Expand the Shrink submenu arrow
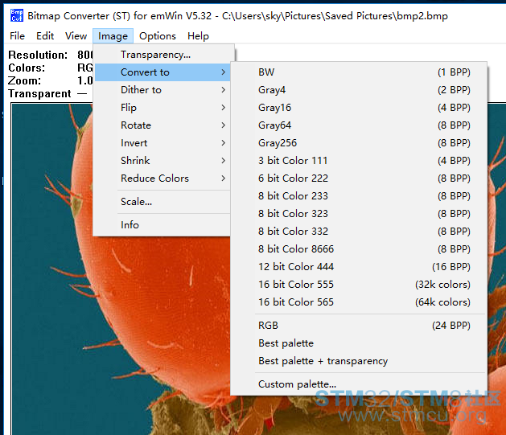The width and height of the screenshot is (506, 435). 224,161
